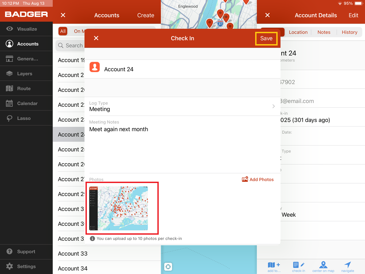Select the Accounts person icon in sidebar
Screen dimensions: 365x274
[x=10, y=44]
